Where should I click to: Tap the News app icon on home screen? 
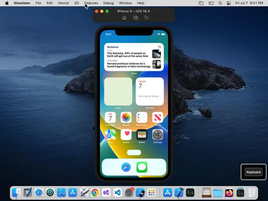[x=157, y=118]
